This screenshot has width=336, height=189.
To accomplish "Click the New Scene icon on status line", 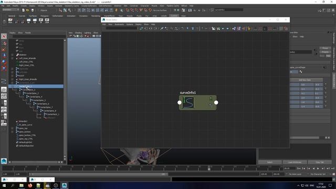I will tap(23, 10).
